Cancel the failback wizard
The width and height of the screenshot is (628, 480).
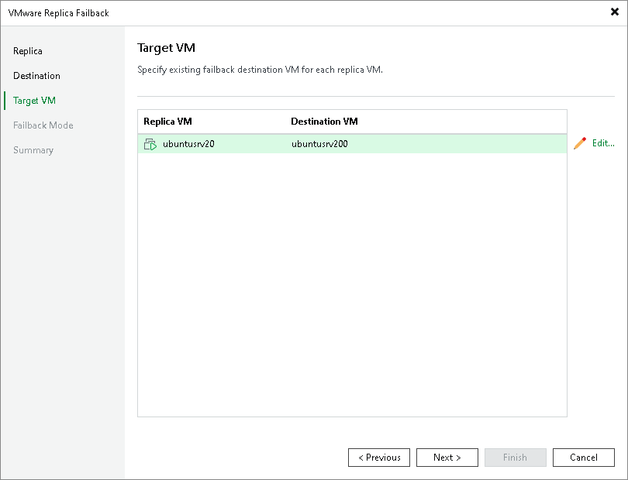(x=583, y=458)
